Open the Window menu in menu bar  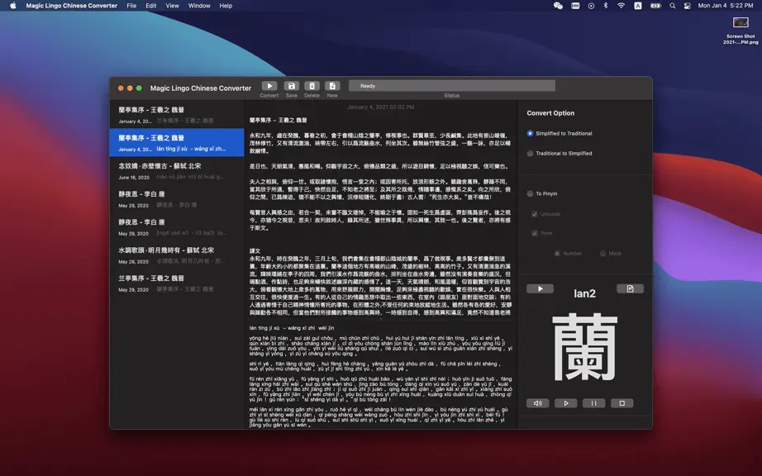(199, 6)
